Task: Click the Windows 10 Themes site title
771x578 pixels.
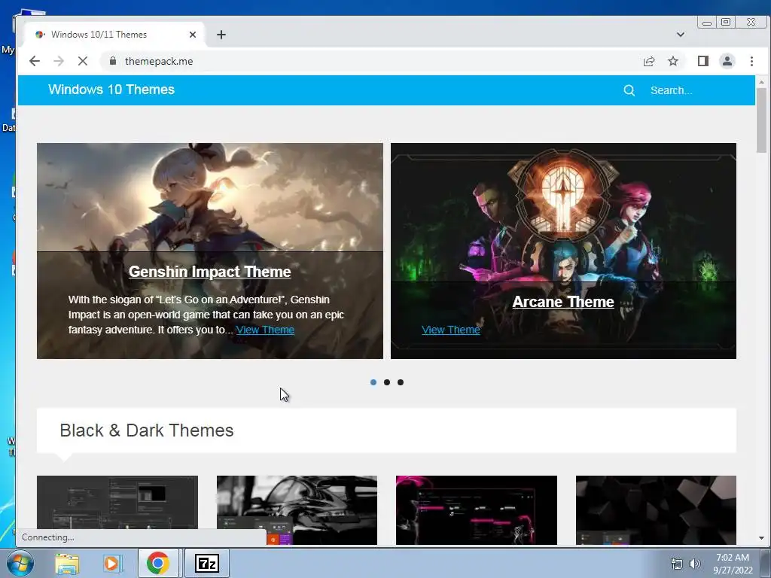Action: [111, 90]
